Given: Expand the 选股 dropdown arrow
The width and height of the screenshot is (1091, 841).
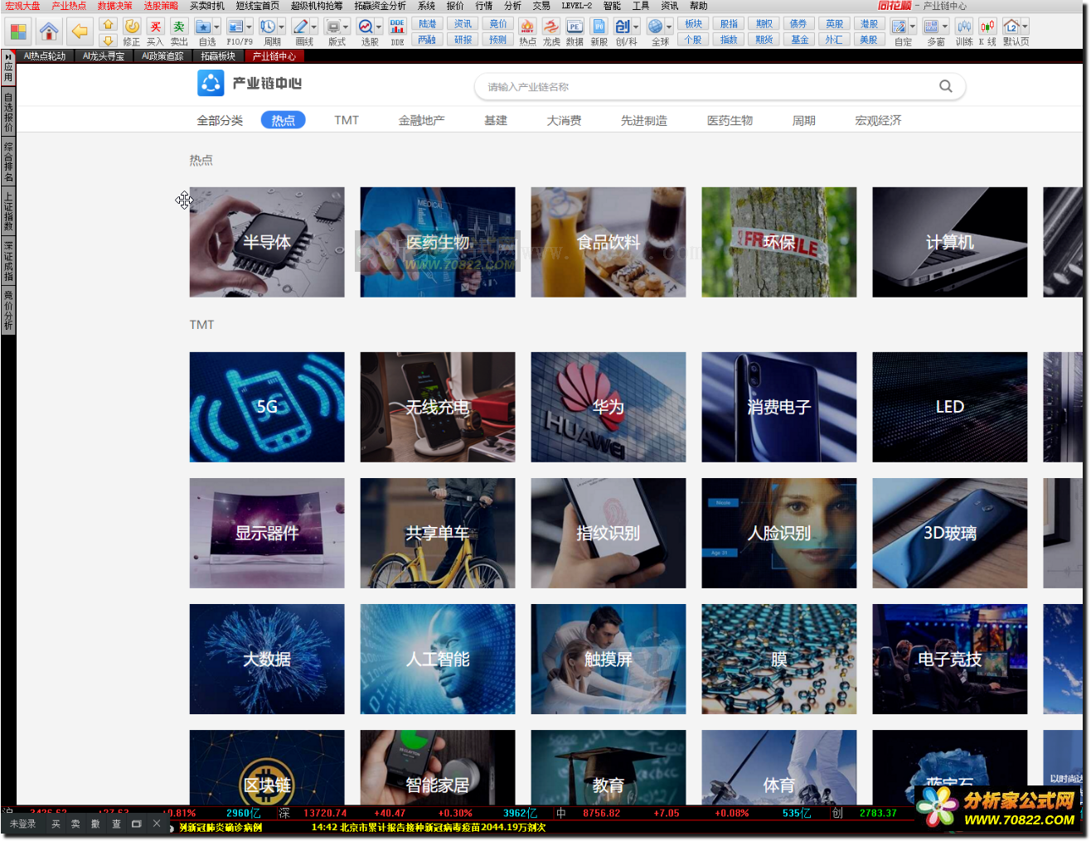Looking at the screenshot, I should (379, 27).
